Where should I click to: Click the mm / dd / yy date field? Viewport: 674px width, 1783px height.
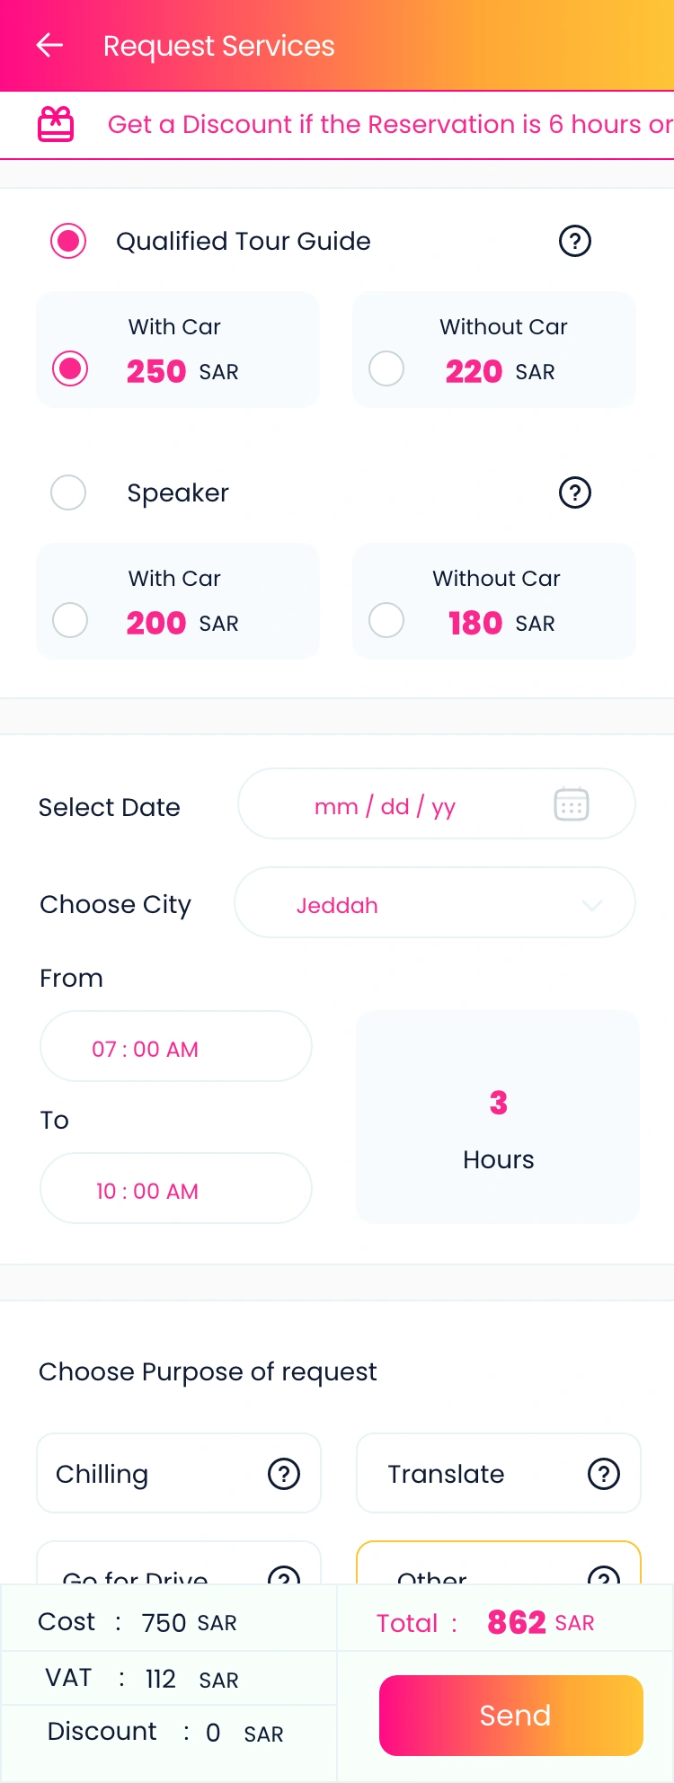pos(386,805)
